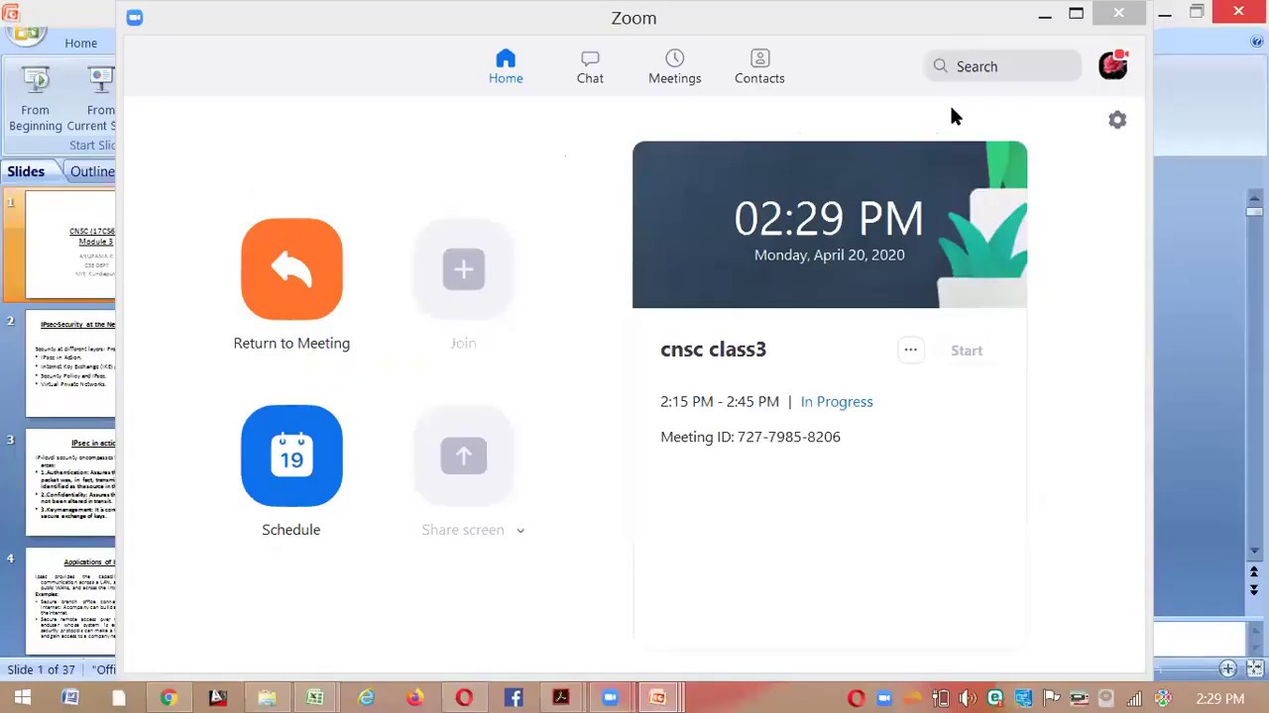1269x713 pixels.
Task: Click the Action Center flag tray icon
Action: click(1051, 698)
